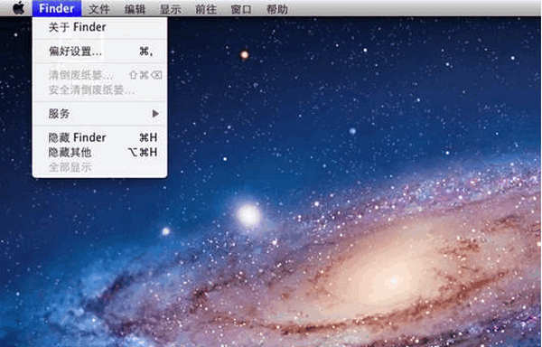Screen dimensions: 542x347
Task: Click the galaxy core on desktop background
Action: coord(393,281)
